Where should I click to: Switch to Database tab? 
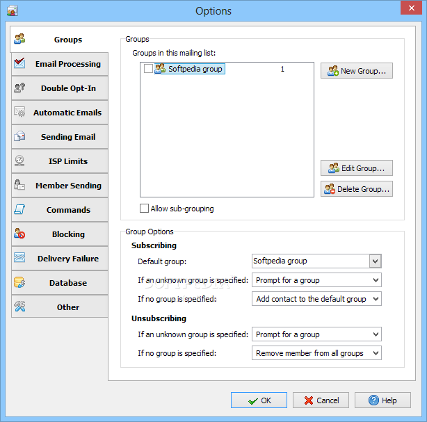click(x=60, y=282)
